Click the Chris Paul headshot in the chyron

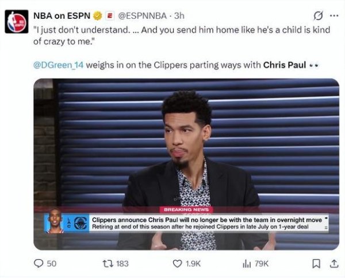tap(55, 221)
